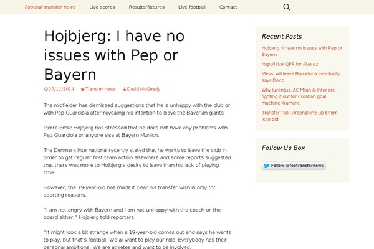Open the Croatian goal machine Kramaric post
The image size is (374, 249).
point(301,96)
